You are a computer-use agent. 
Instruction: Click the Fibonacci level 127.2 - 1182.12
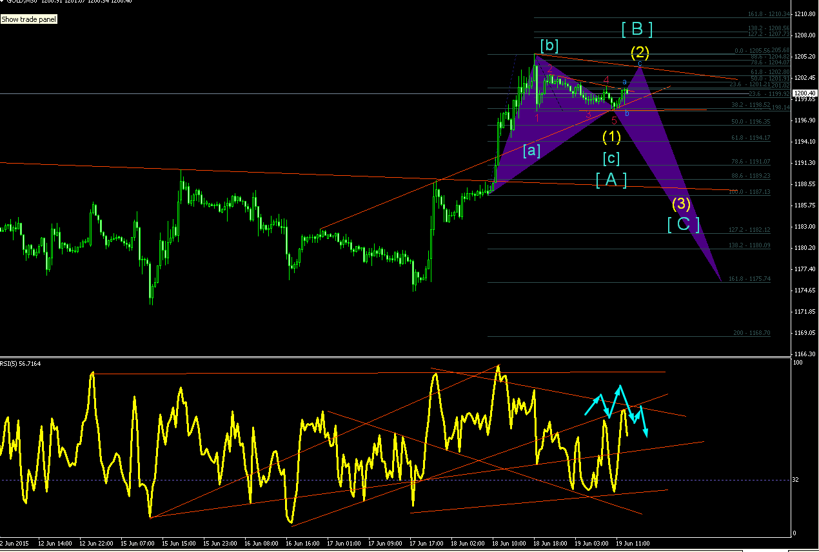tap(749, 230)
